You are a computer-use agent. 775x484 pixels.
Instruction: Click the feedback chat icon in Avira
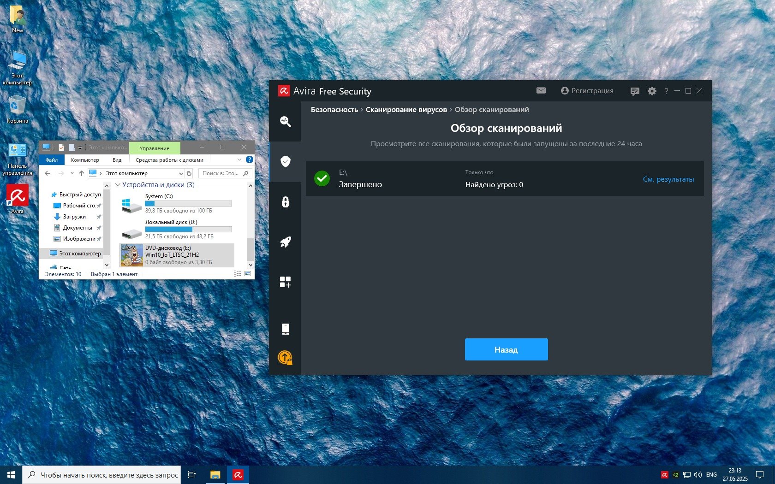click(x=635, y=91)
